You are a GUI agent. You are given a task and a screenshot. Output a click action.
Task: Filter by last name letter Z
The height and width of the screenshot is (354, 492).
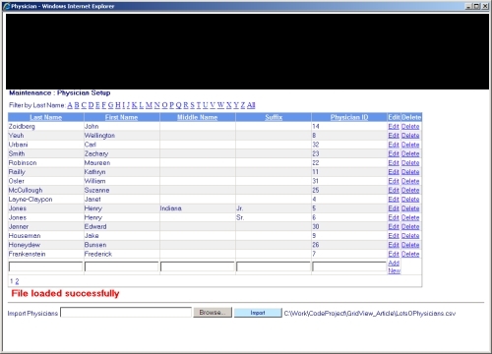click(243, 105)
